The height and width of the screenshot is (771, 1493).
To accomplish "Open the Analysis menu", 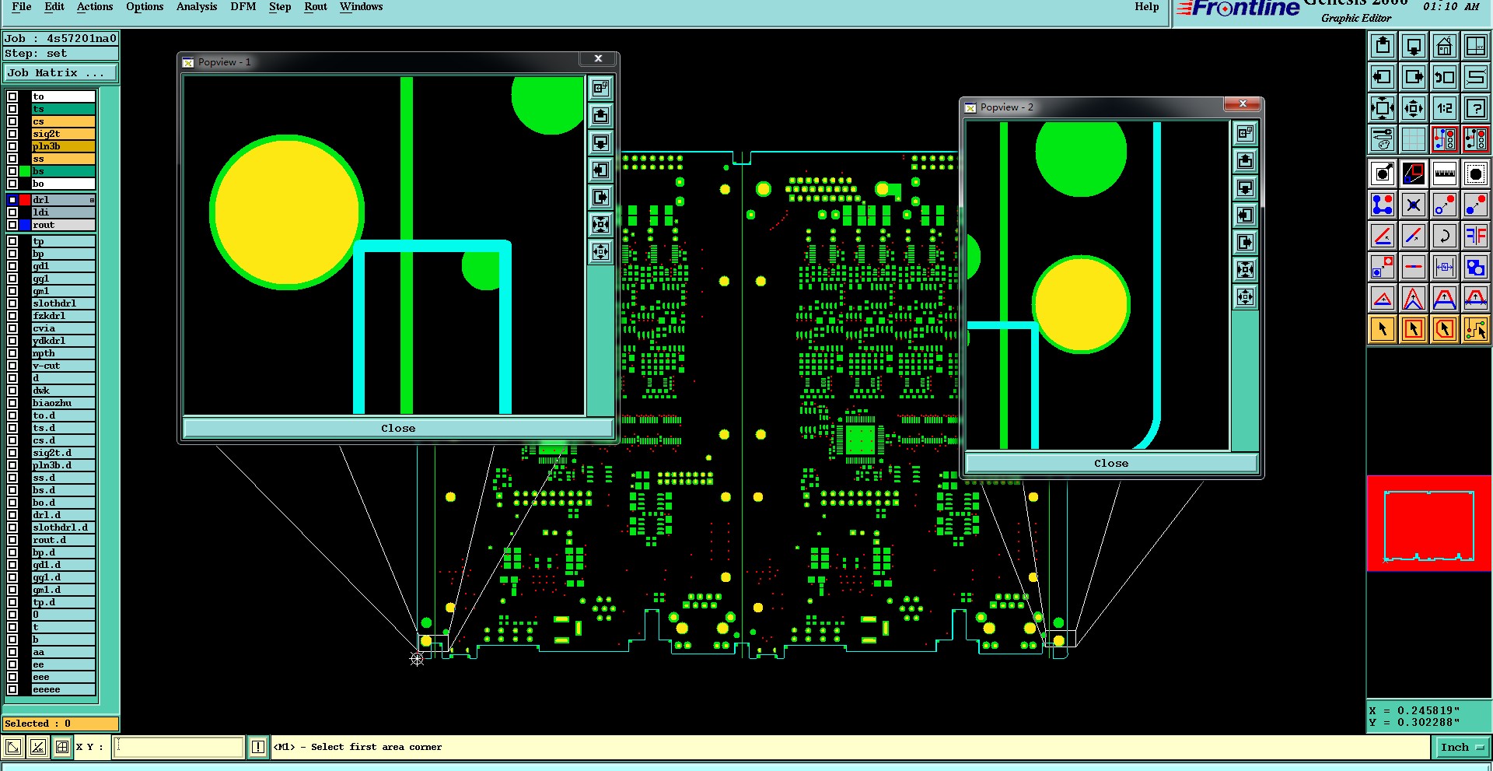I will (x=197, y=7).
